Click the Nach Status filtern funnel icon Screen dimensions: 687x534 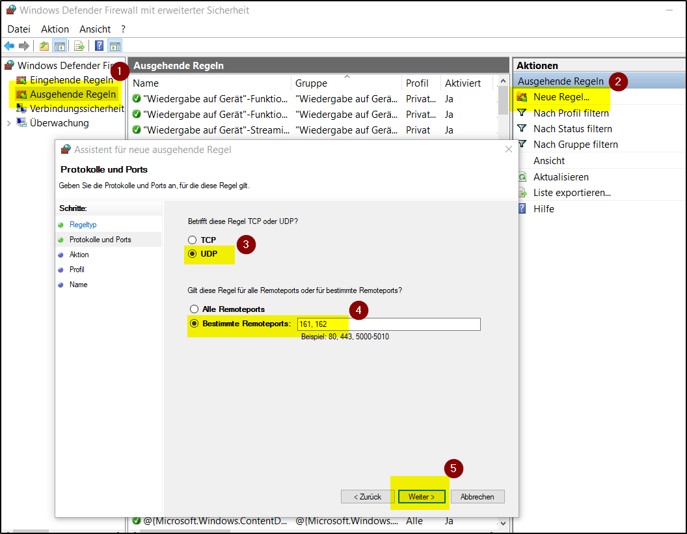coord(522,128)
